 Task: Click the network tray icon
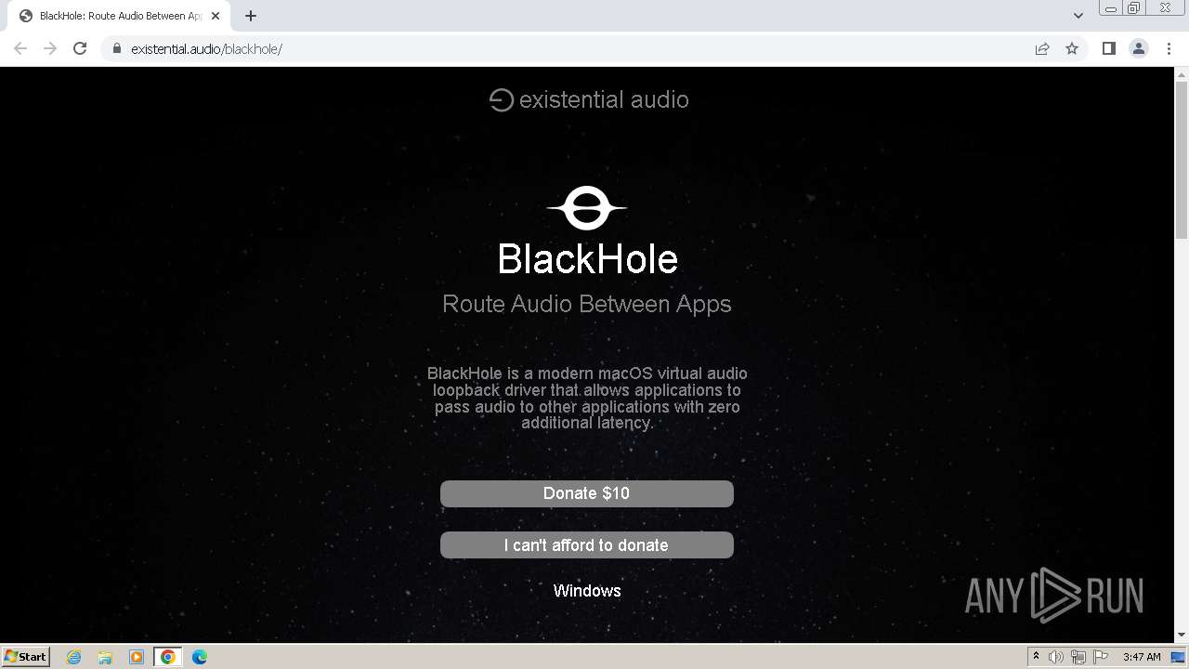tap(1078, 657)
